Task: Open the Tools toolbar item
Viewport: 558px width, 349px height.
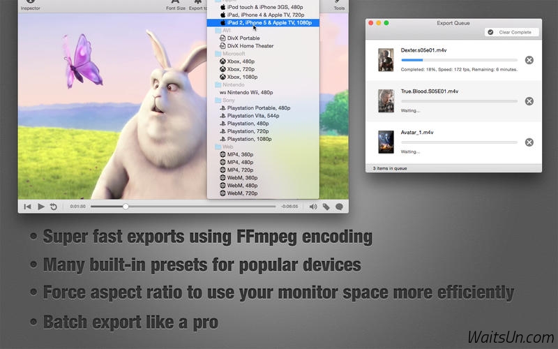Action: [x=339, y=5]
